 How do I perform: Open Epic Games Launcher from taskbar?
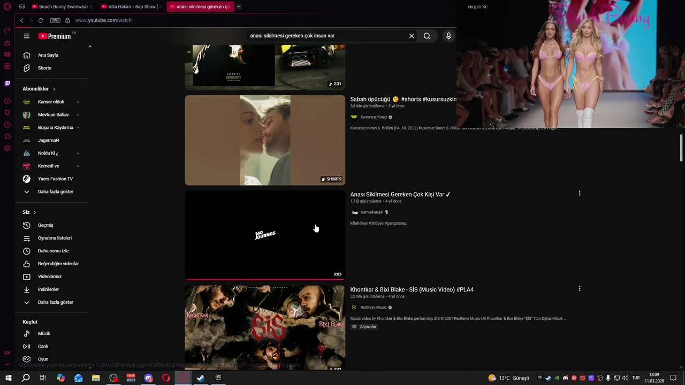218,378
